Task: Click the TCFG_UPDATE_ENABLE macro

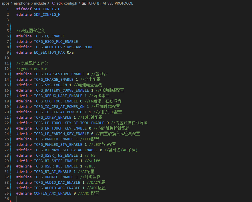Action: (54, 177)
